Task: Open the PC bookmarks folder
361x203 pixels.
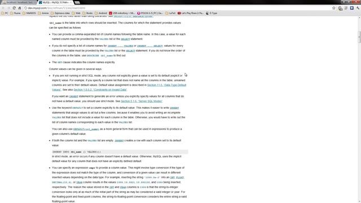Action: [5, 13]
